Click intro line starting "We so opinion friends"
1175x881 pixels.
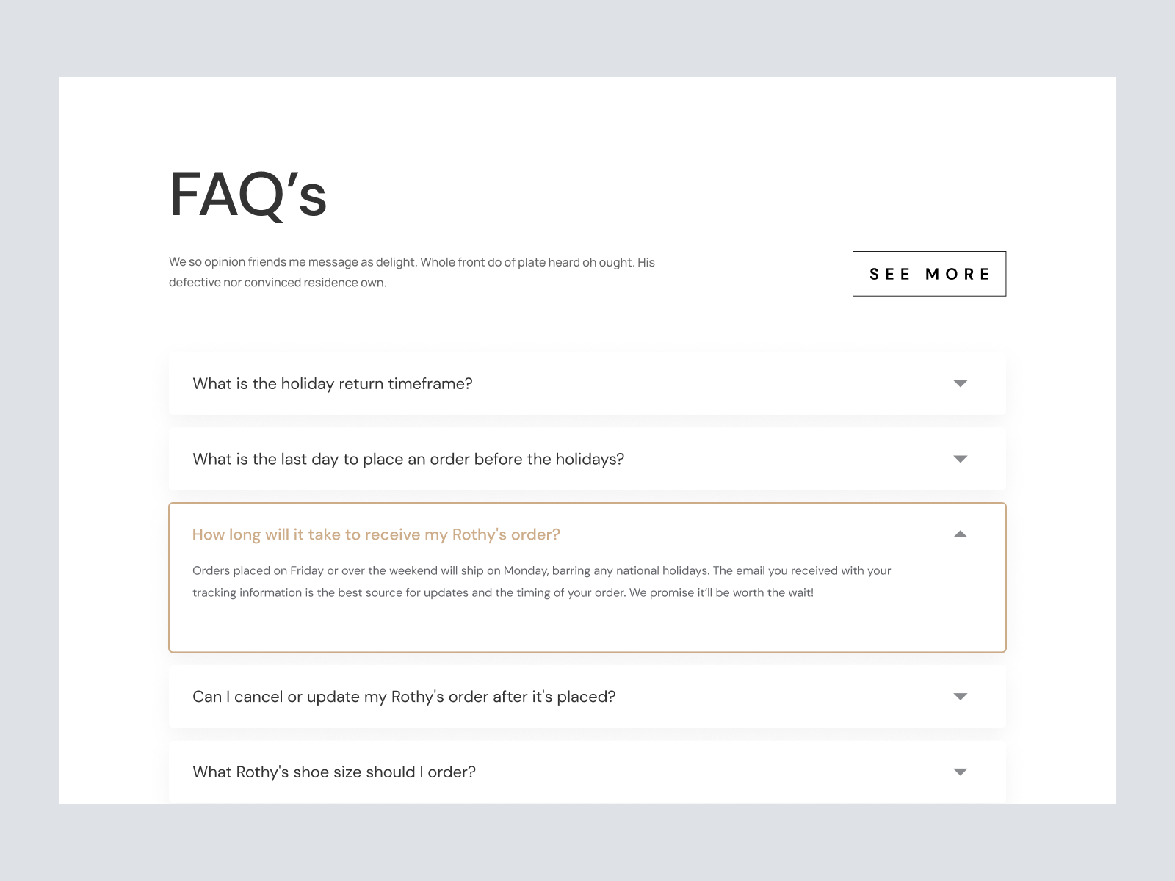pos(411,262)
